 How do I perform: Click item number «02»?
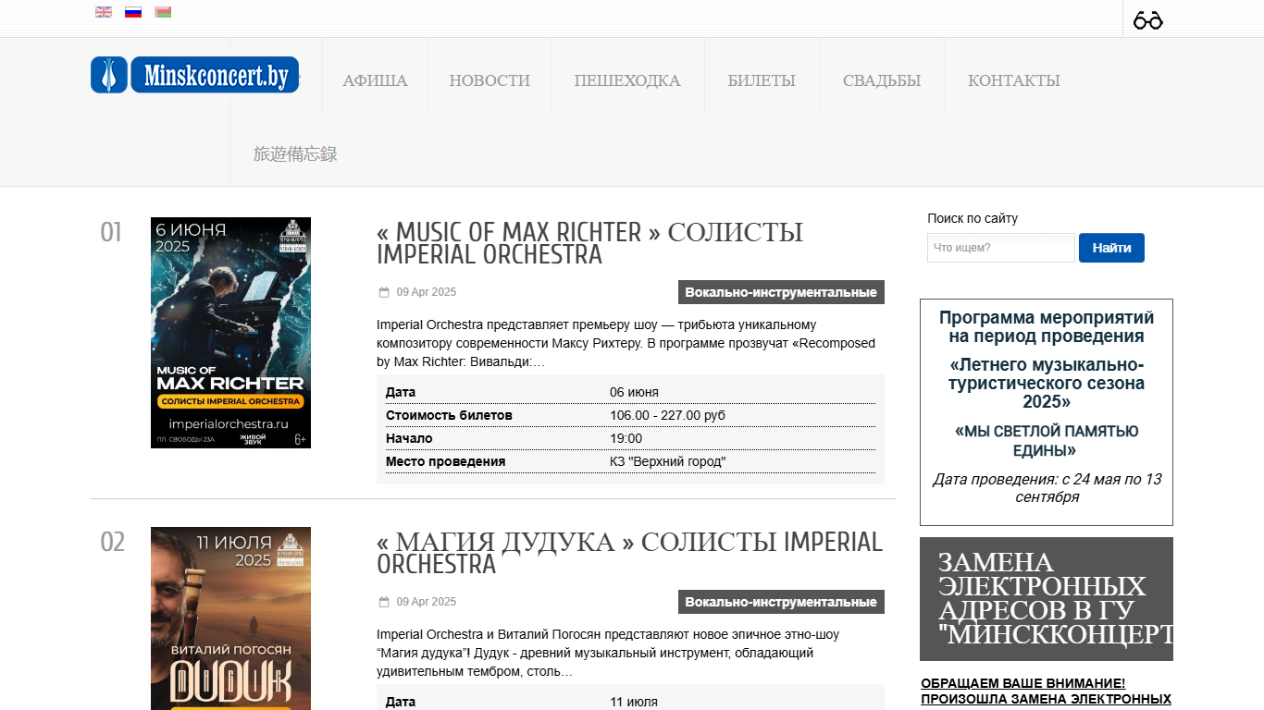click(x=112, y=542)
